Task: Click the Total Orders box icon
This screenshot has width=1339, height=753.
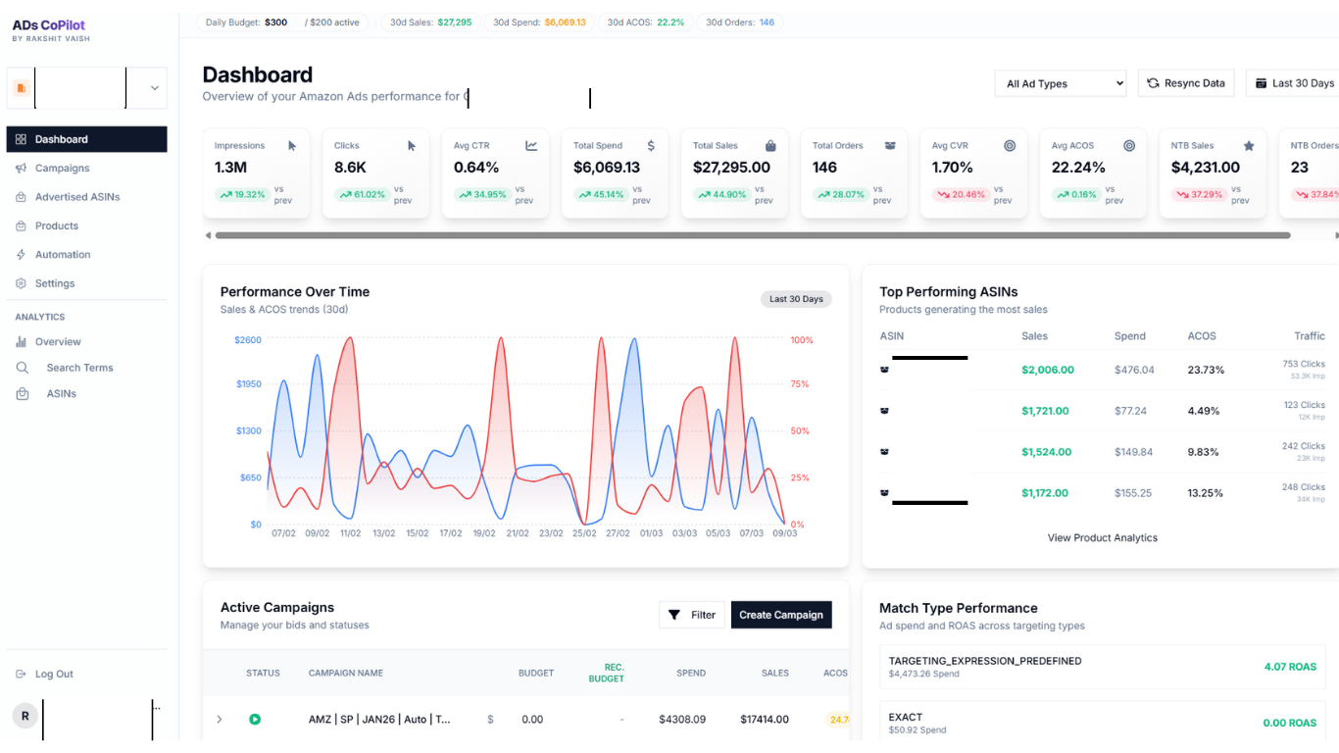Action: click(890, 145)
